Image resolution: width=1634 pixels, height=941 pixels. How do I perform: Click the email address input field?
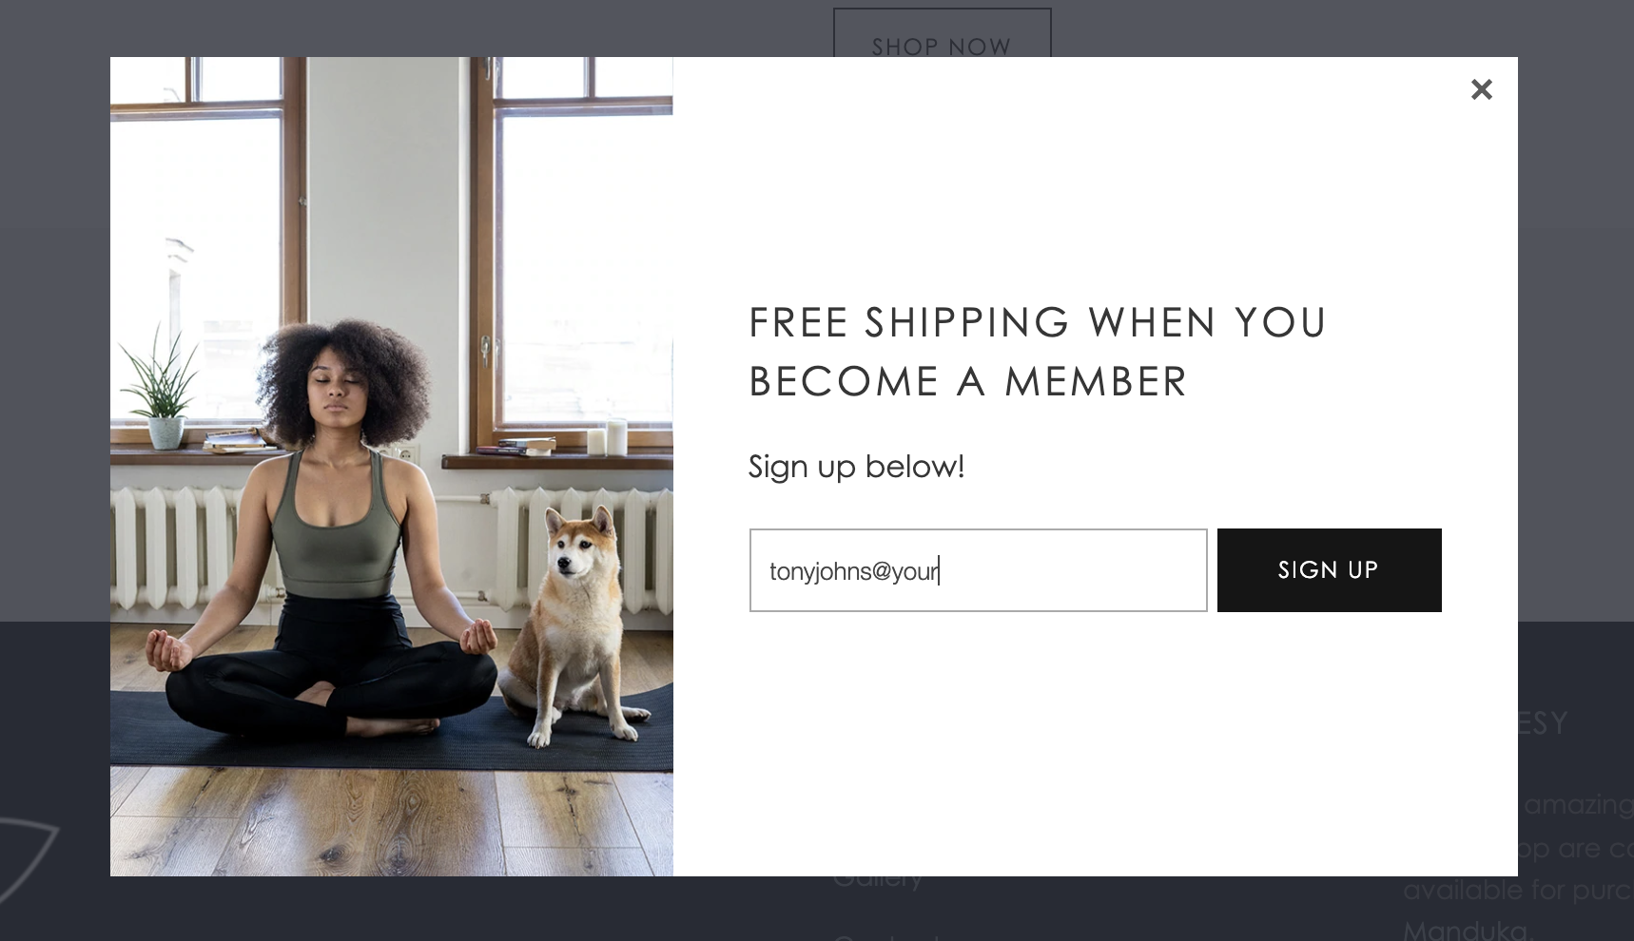point(978,570)
